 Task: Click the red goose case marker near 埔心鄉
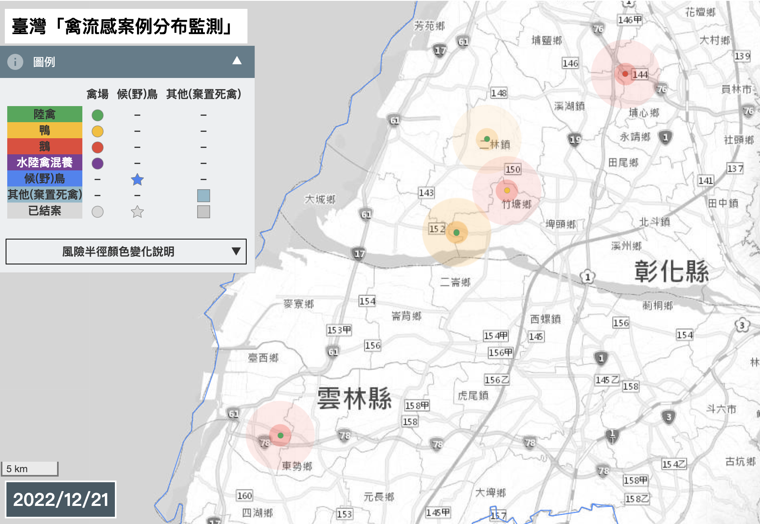pyautogui.click(x=625, y=74)
